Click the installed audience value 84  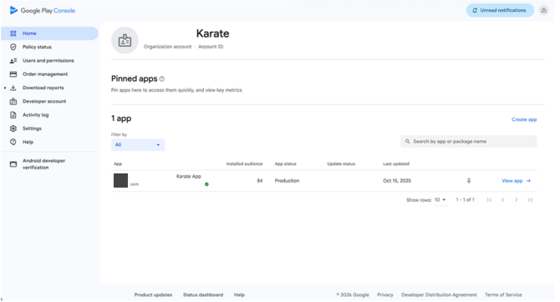tap(260, 181)
